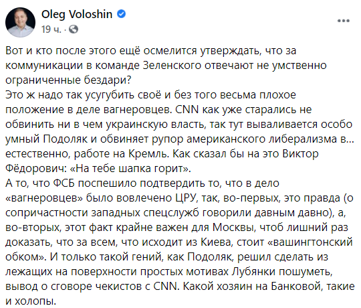361x308 pixels.
Task: Click the "19 ч." post timestamp
Action: [51, 29]
